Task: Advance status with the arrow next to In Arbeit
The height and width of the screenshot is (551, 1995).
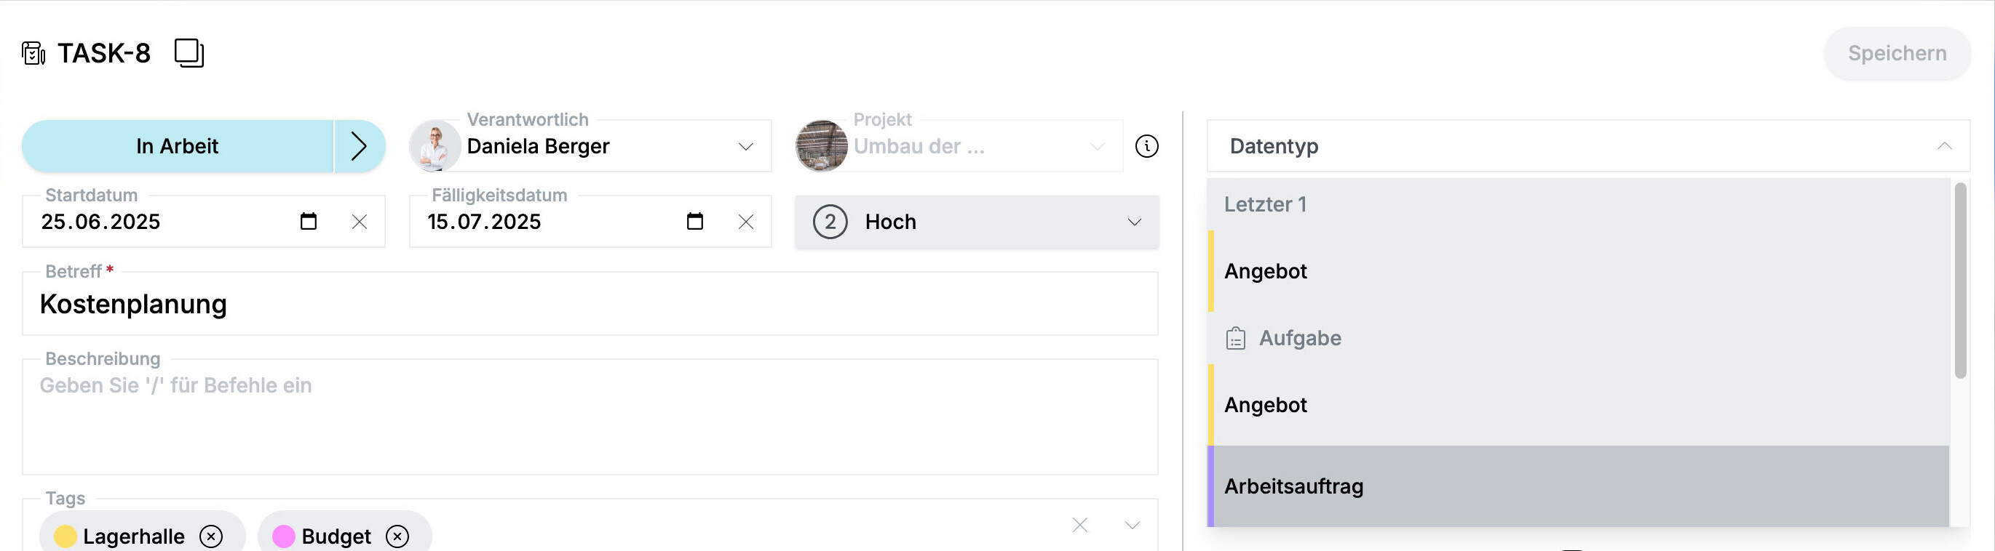Action: pos(360,146)
